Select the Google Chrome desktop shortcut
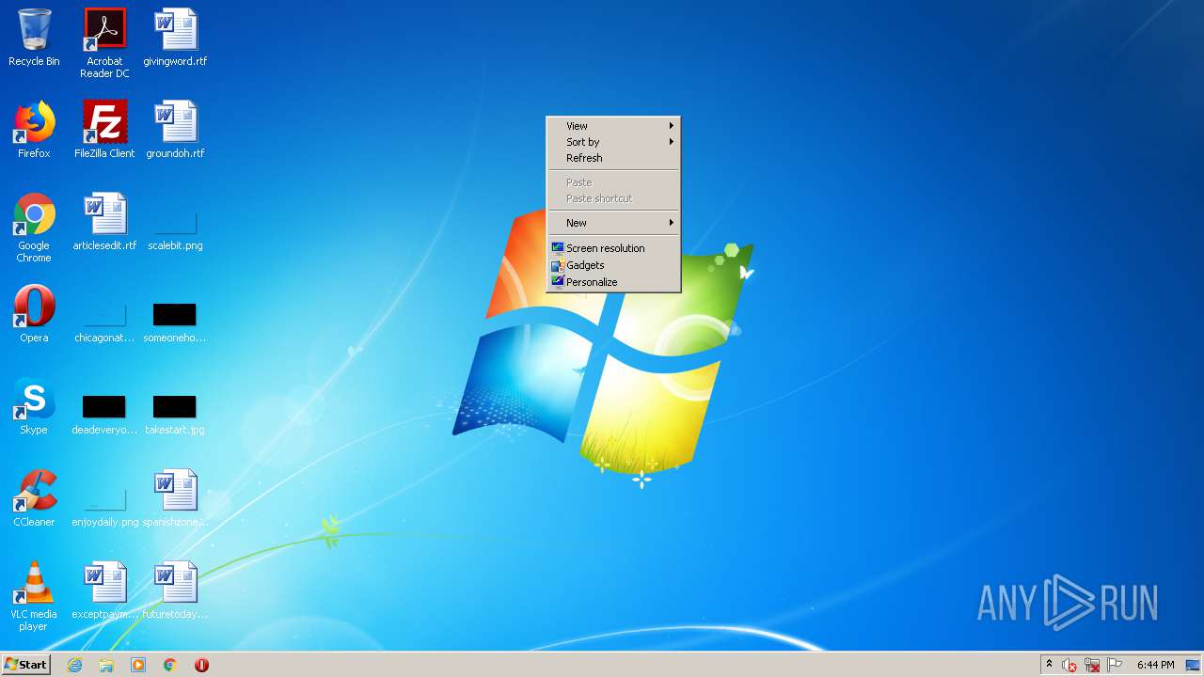The height and width of the screenshot is (677, 1204). pyautogui.click(x=34, y=228)
